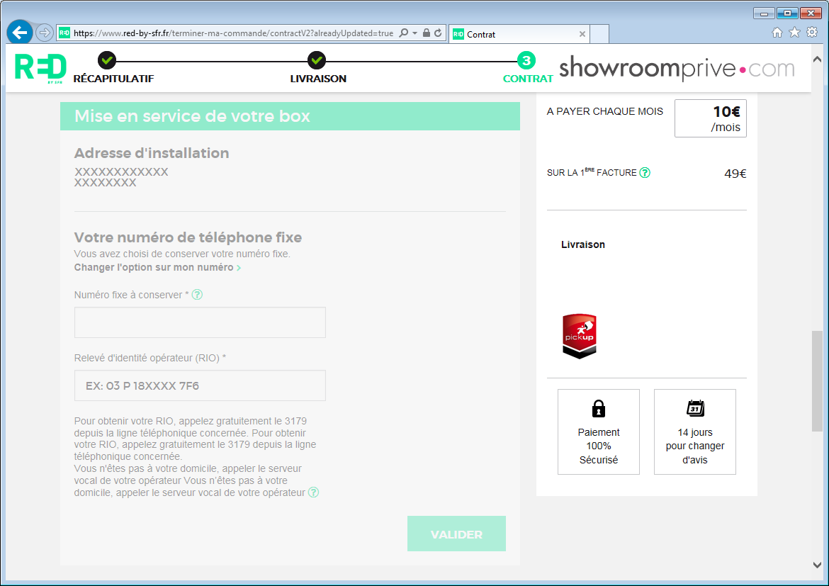This screenshot has height=586, width=829.
Task: Open help icon next to 1ère facture
Action: (x=645, y=173)
